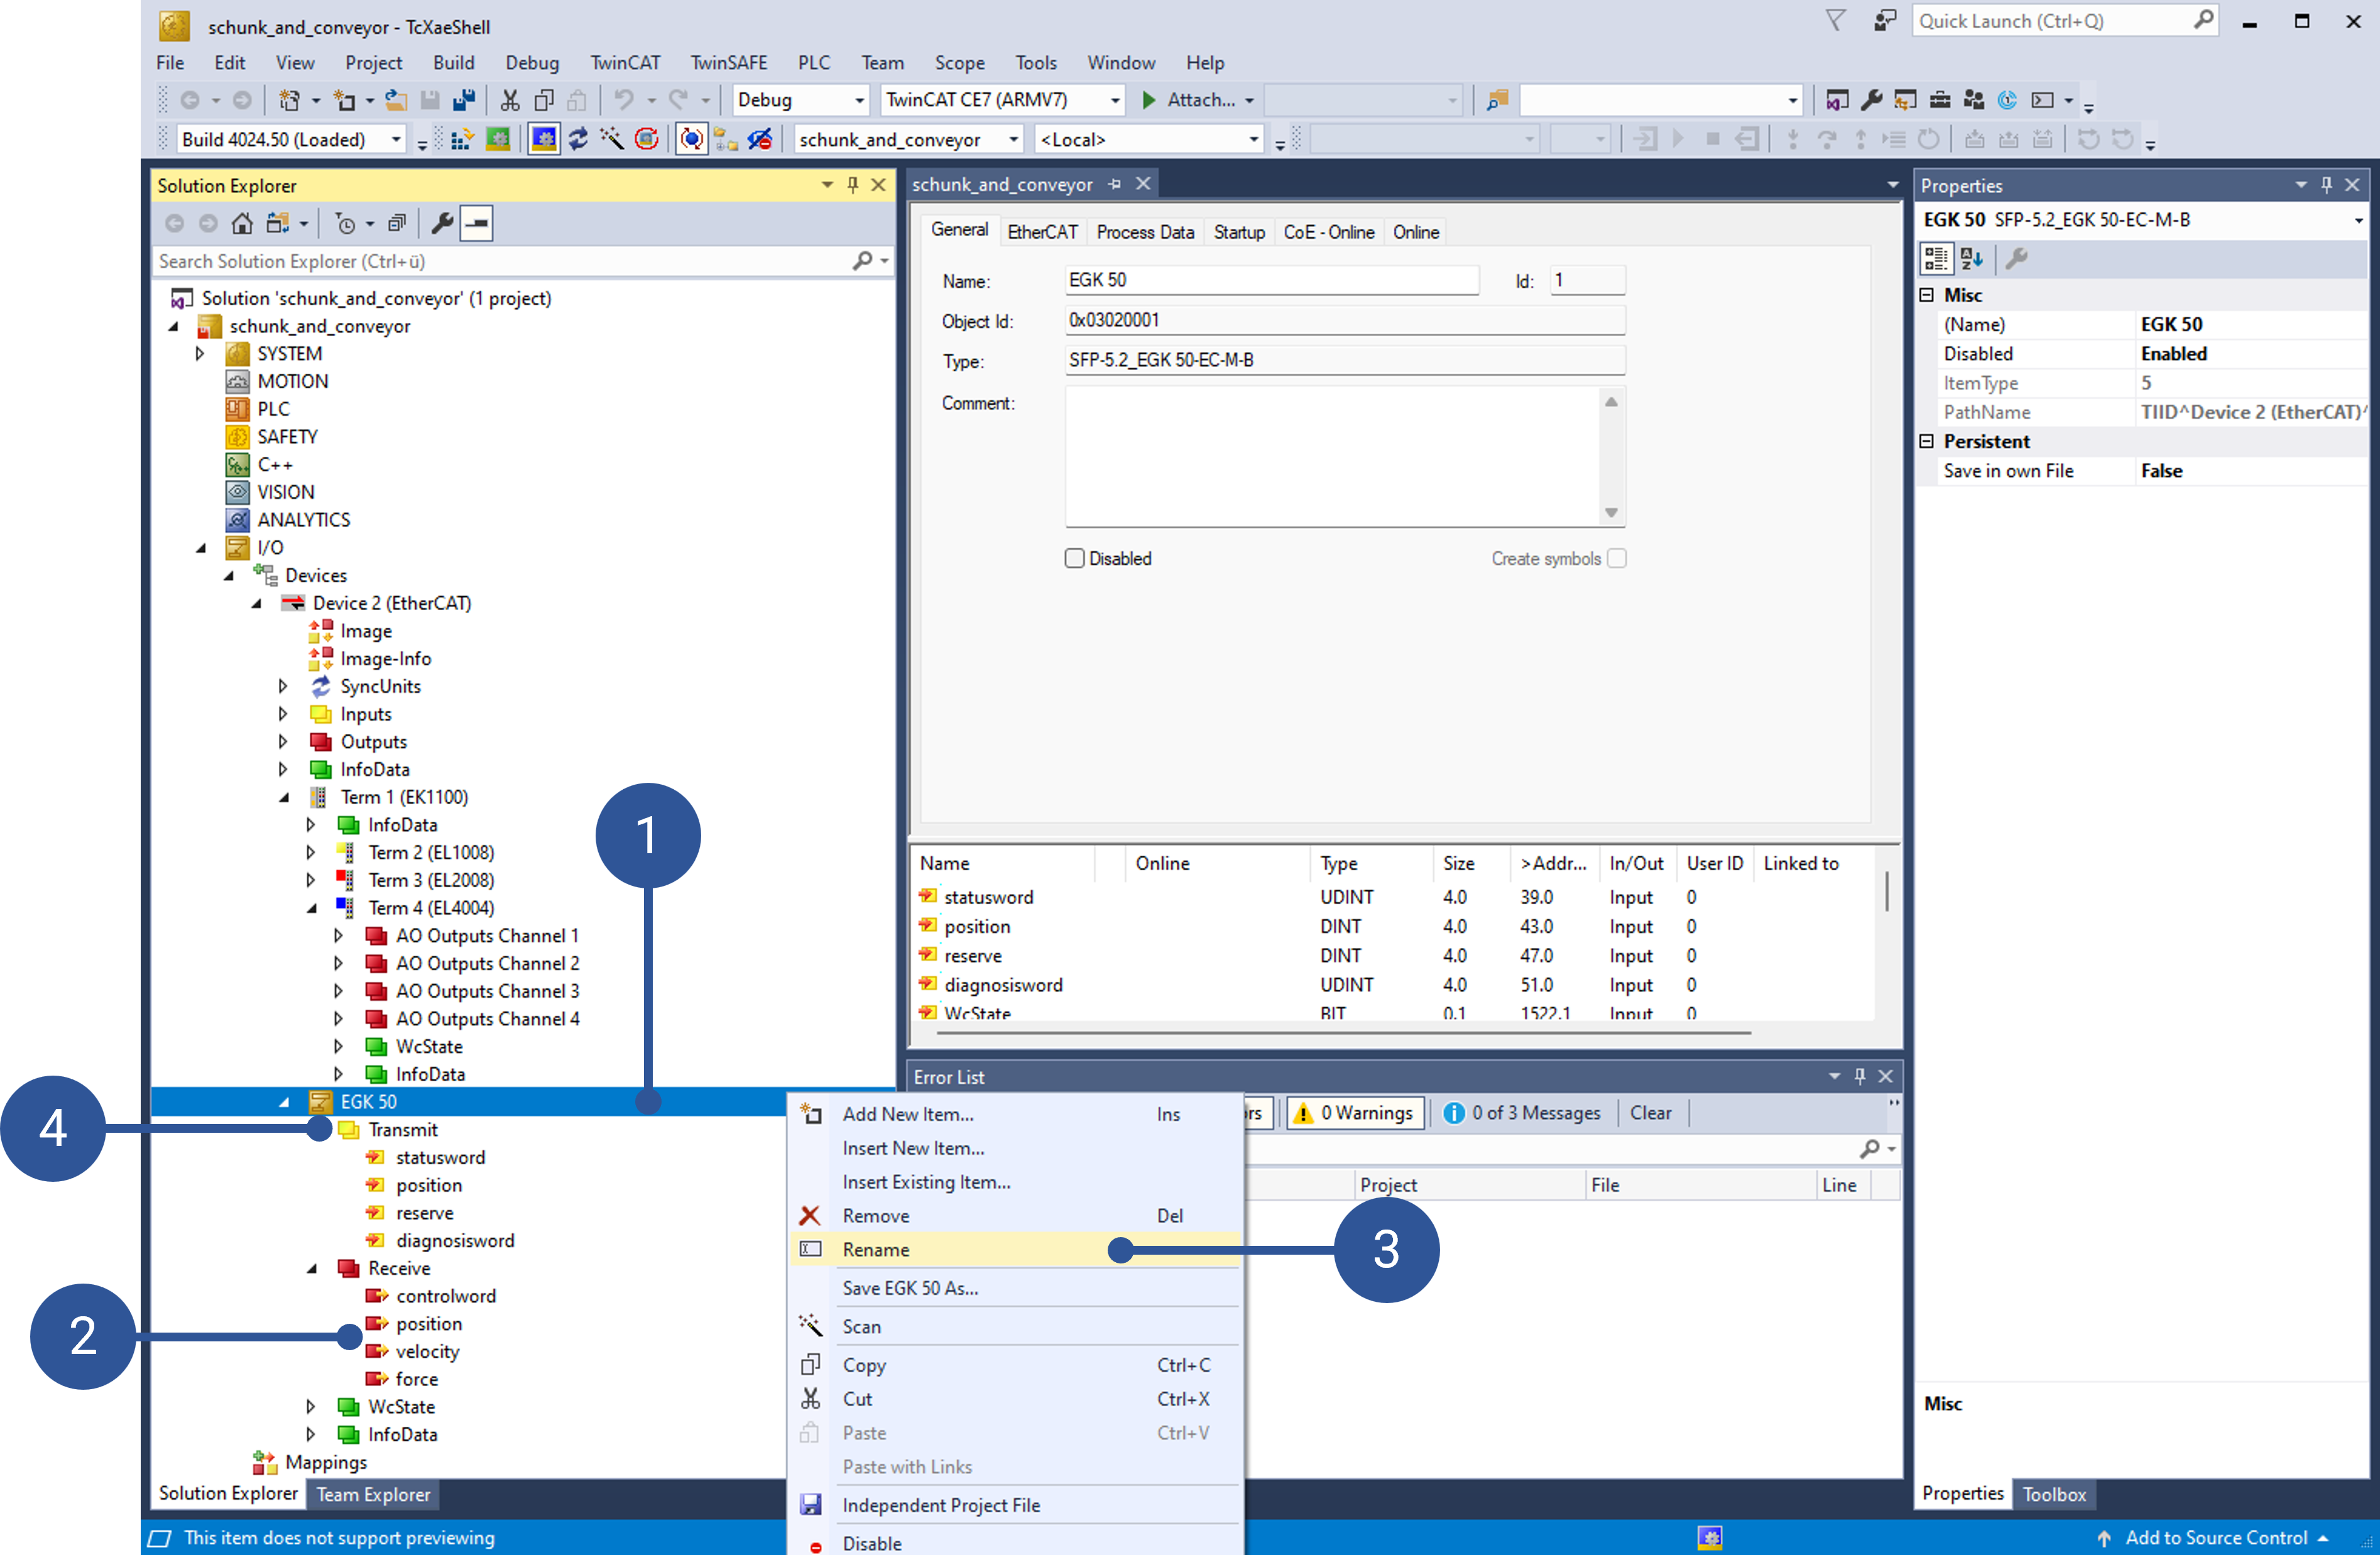Click the Clear button in Error List
Viewport: 2380px width, 1555px height.
pos(1650,1113)
